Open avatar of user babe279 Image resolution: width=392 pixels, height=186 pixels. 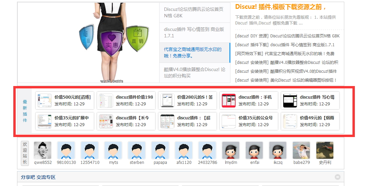point(301,150)
